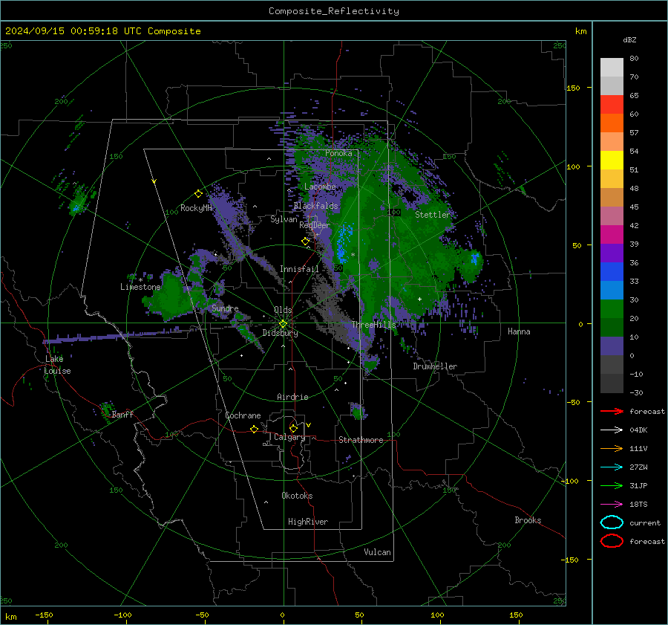668x625 pixels.
Task: Click the green 31JP arrow icon
Action: tap(612, 485)
